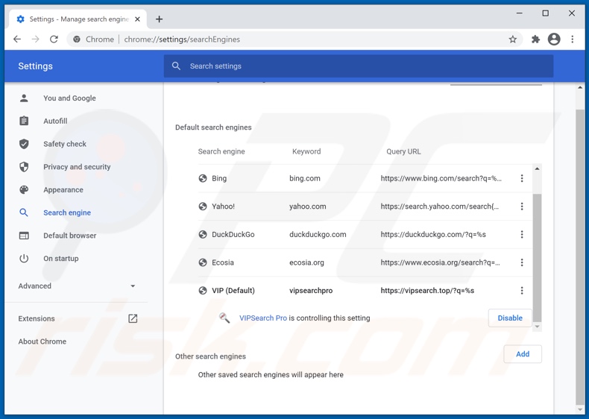Open Privacy and security settings
The height and width of the screenshot is (419, 589).
77,167
